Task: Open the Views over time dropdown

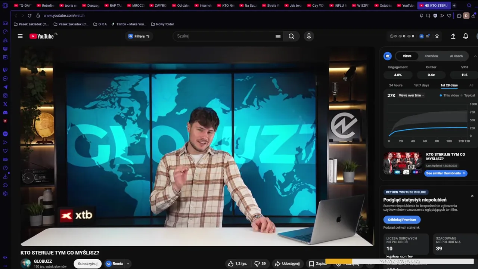Action: pyautogui.click(x=412, y=95)
